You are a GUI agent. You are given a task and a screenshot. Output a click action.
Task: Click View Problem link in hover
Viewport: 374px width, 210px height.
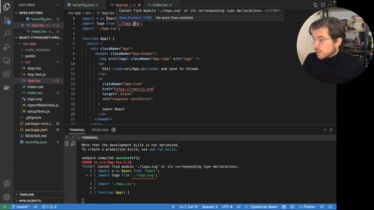pyautogui.click(x=135, y=17)
